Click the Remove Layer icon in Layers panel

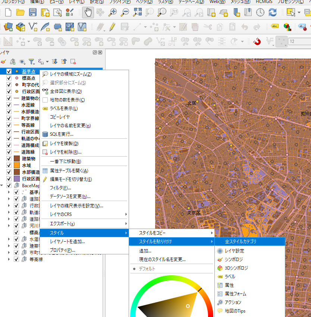click(73, 62)
